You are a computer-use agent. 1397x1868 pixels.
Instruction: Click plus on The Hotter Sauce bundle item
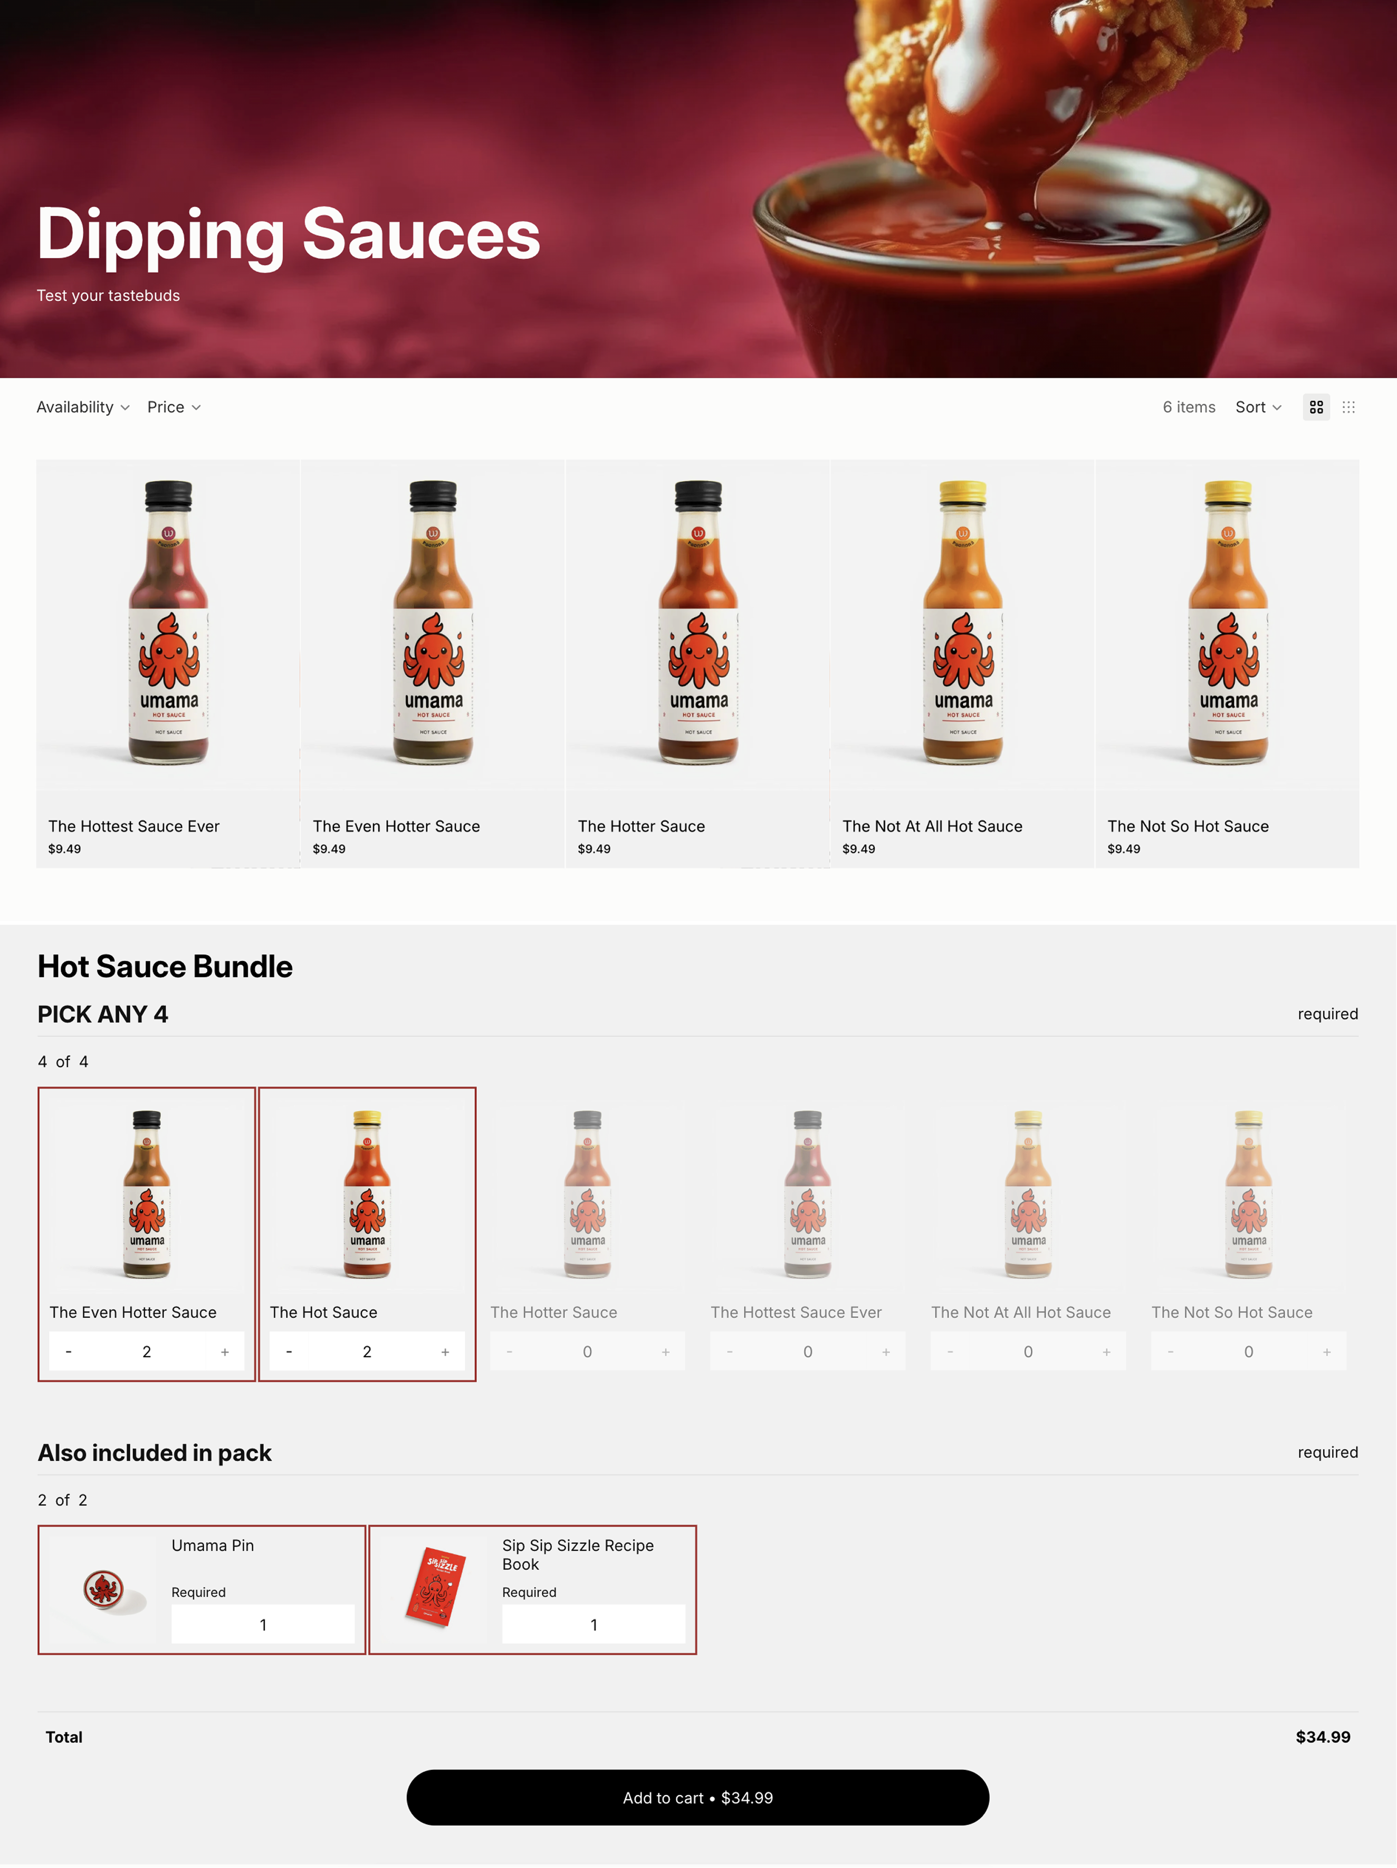click(x=666, y=1352)
